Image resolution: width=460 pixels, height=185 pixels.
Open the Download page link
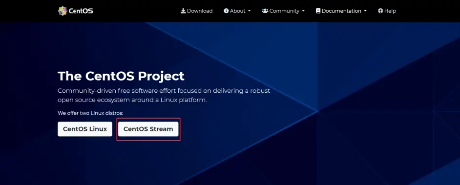coord(196,11)
